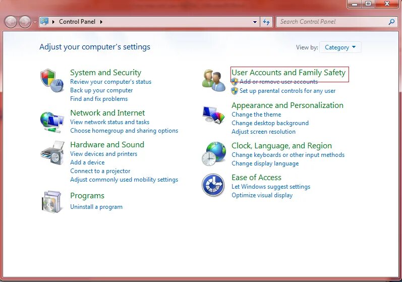Click the shield icon beside Add or remove user accounts
This screenshot has height=282, width=402.
click(235, 82)
